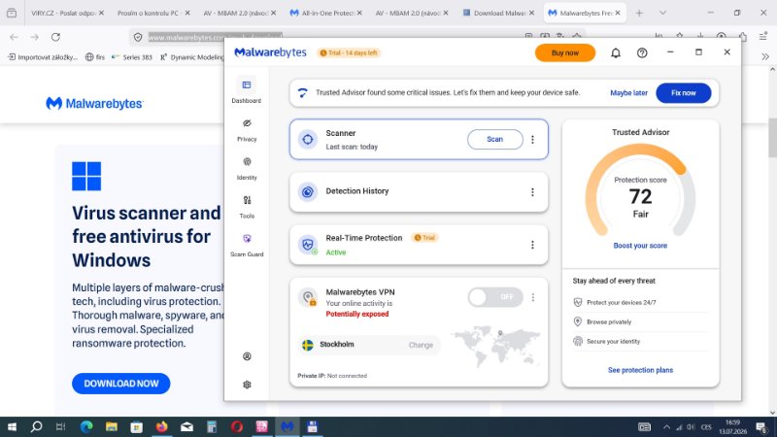
Task: Open Windows taskbar search
Action: point(36,426)
